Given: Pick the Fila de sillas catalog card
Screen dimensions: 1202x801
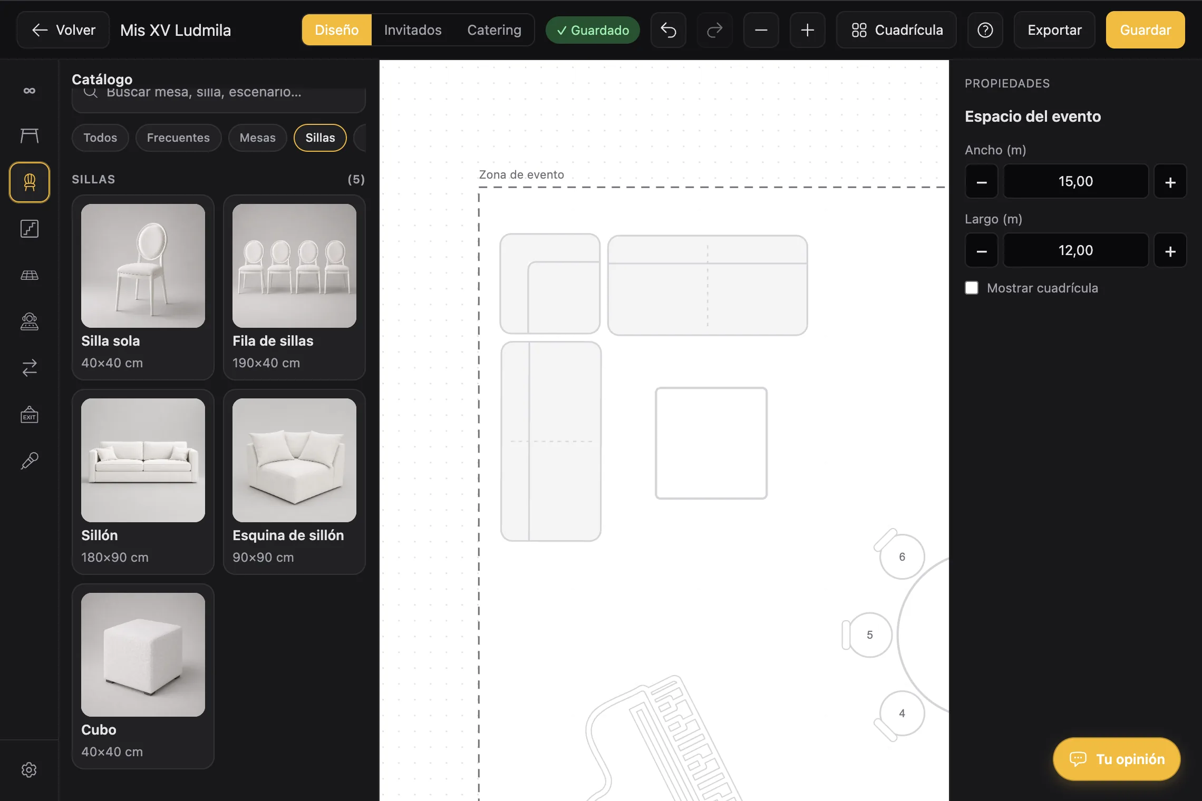Looking at the screenshot, I should [x=294, y=287].
